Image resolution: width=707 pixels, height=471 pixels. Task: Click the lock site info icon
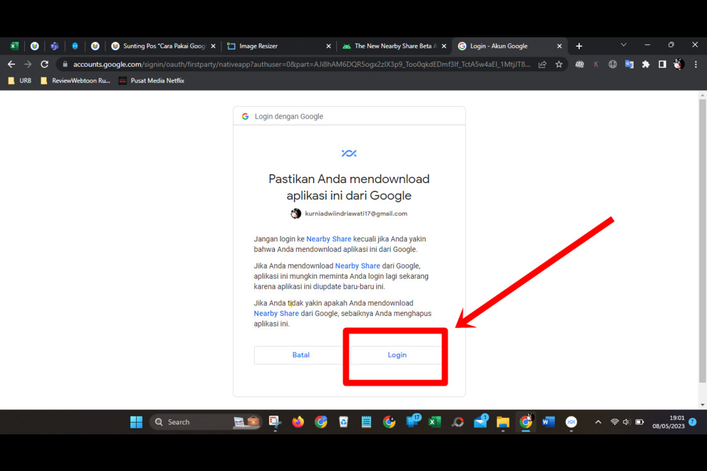point(65,65)
